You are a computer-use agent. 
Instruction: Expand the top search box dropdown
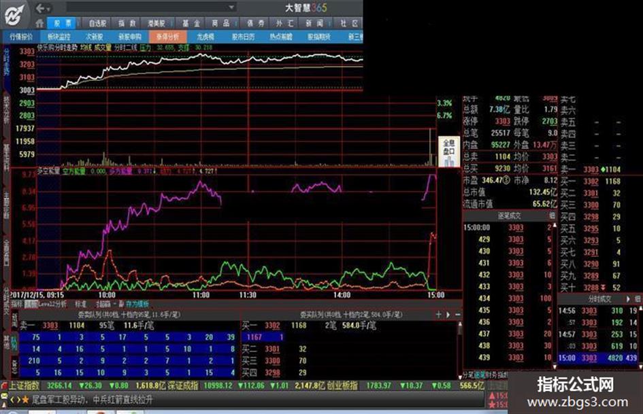[232, 7]
